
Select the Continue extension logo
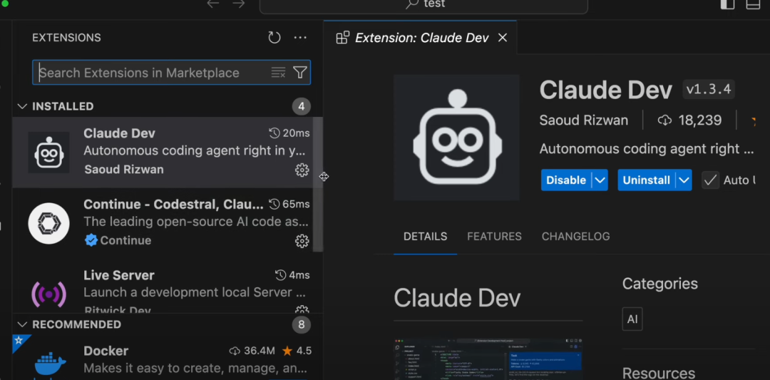coord(48,223)
